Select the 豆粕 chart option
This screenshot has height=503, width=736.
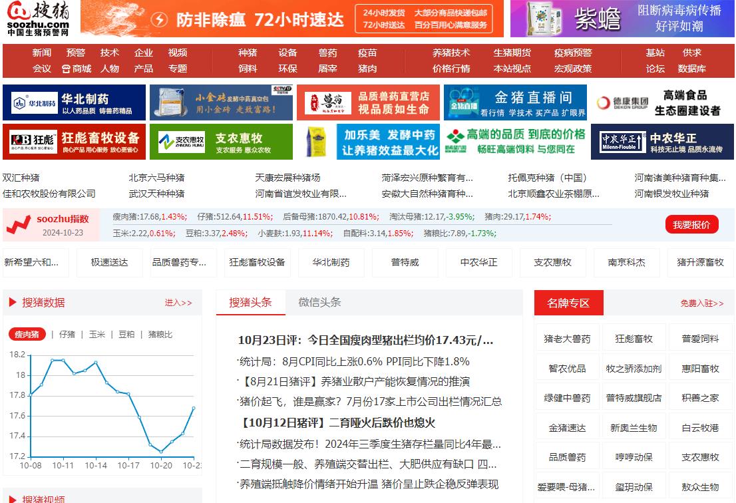point(126,334)
